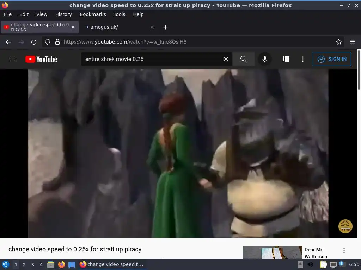Switch to workspace 2

click(24, 265)
